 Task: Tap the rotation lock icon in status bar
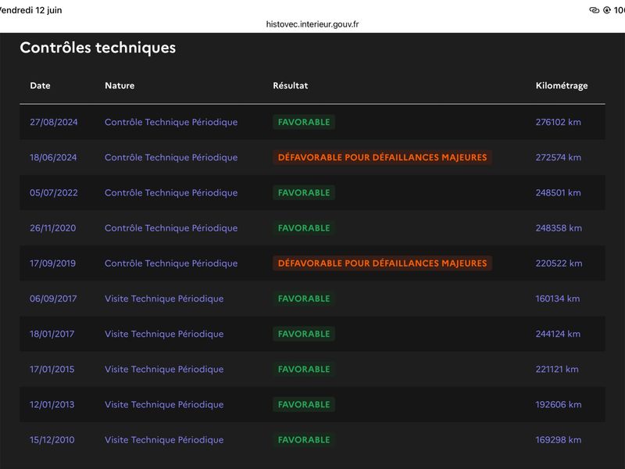click(607, 10)
